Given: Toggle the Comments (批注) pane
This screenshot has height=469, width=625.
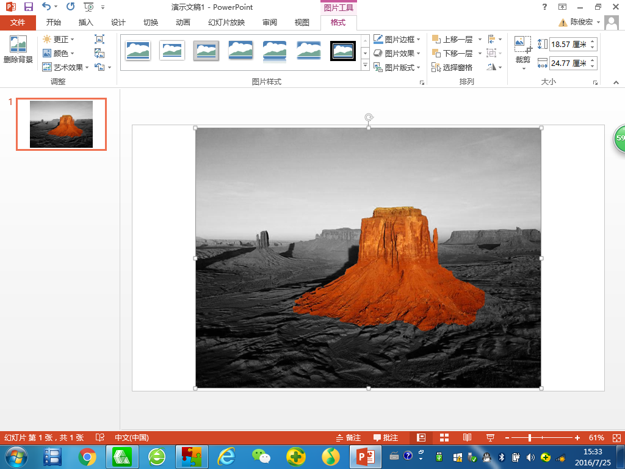Looking at the screenshot, I should [x=386, y=438].
